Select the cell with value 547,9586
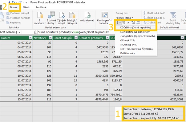Screen dimensions: 186x122 coord(94,47)
